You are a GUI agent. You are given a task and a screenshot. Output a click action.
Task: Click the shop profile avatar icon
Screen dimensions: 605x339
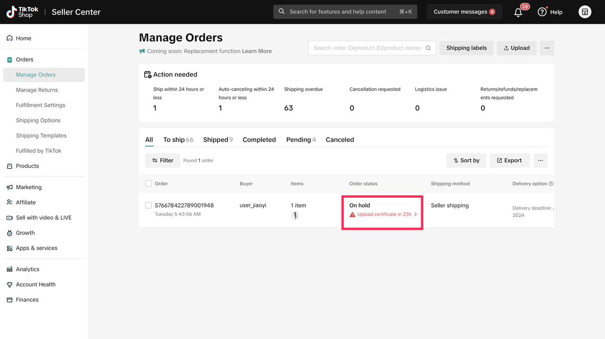point(585,12)
